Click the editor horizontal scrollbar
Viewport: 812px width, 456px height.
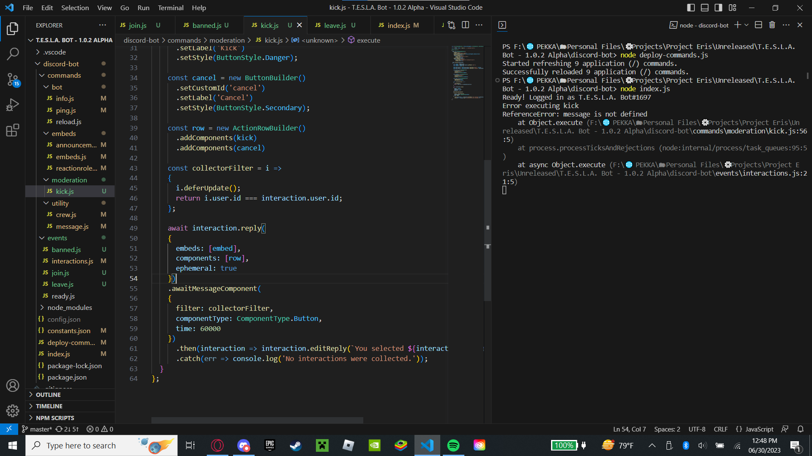[257, 420]
